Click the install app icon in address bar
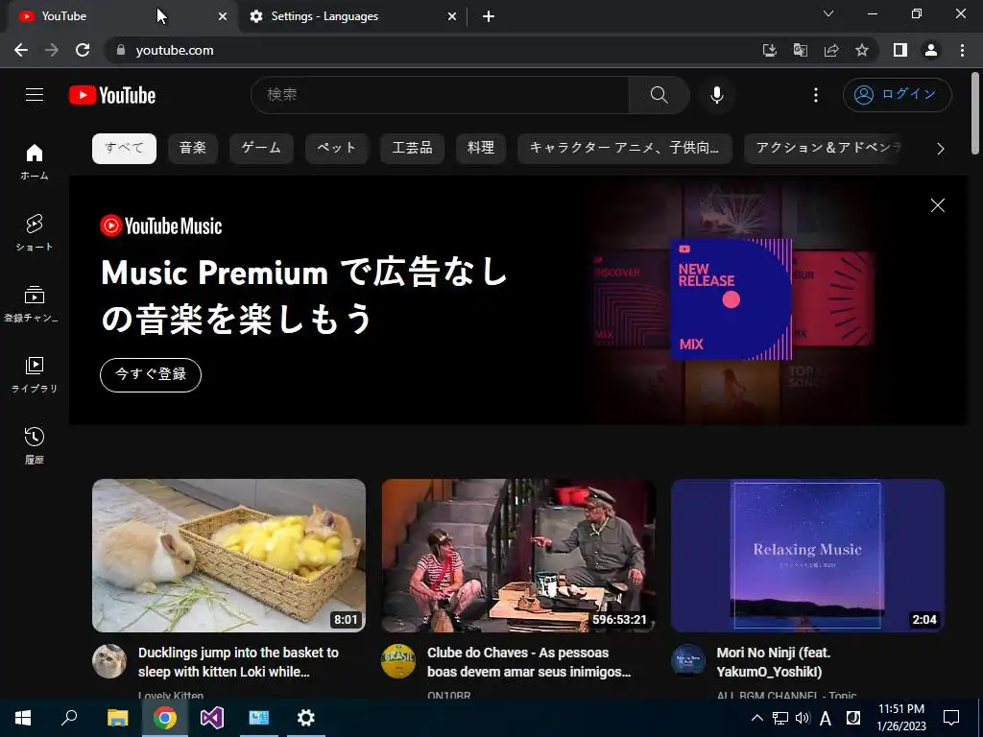This screenshot has width=983, height=737. [769, 50]
